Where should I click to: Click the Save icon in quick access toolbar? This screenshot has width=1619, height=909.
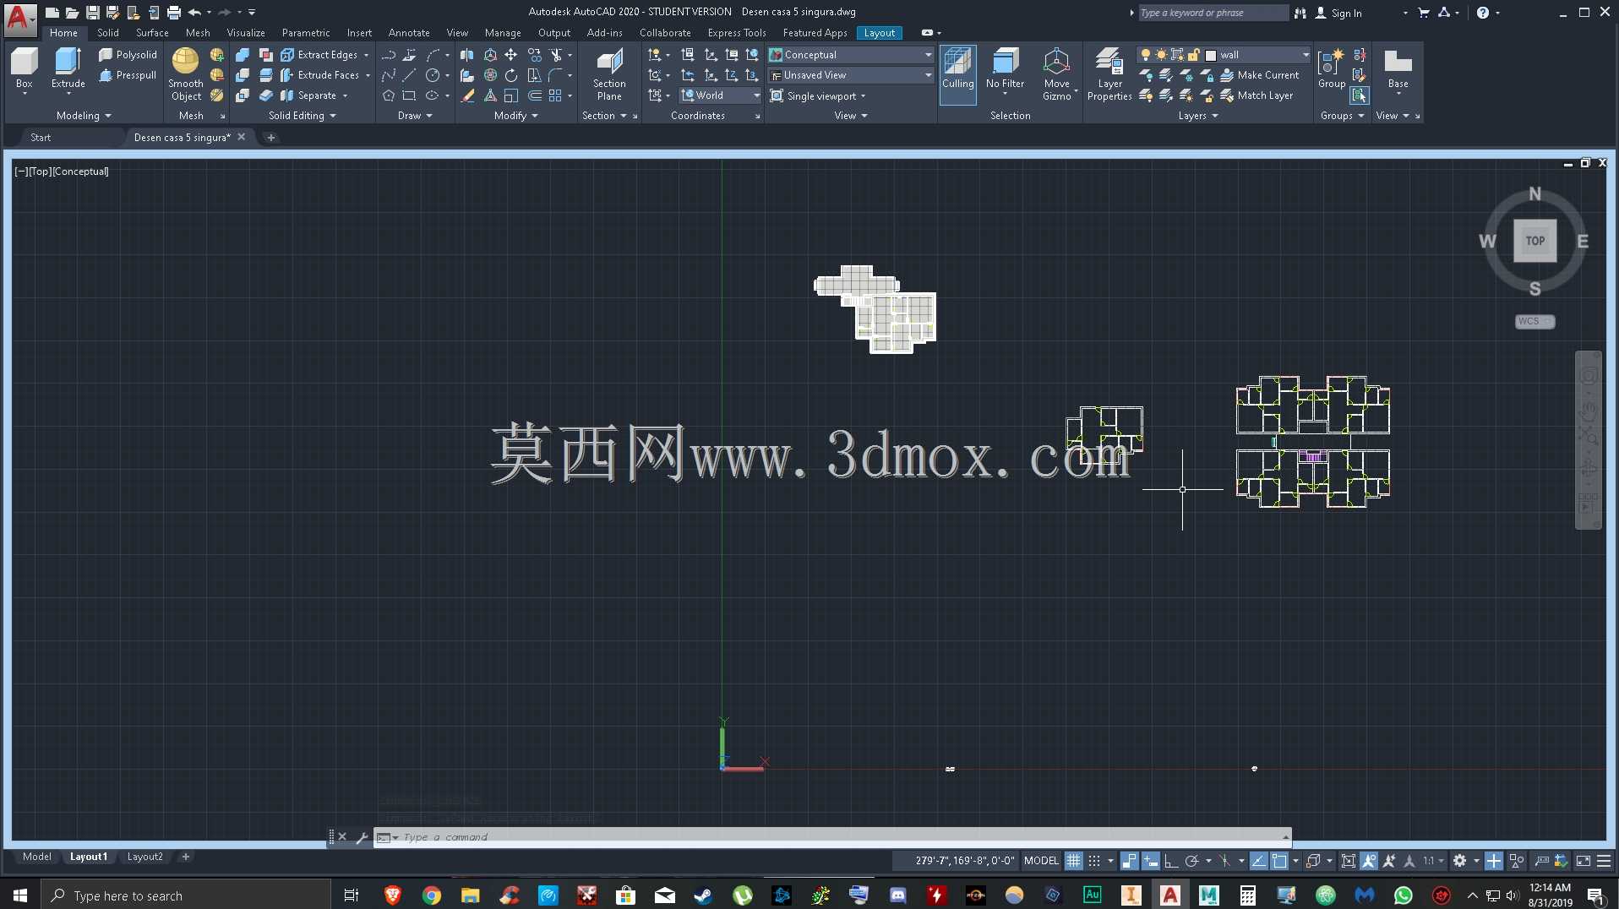pos(93,12)
